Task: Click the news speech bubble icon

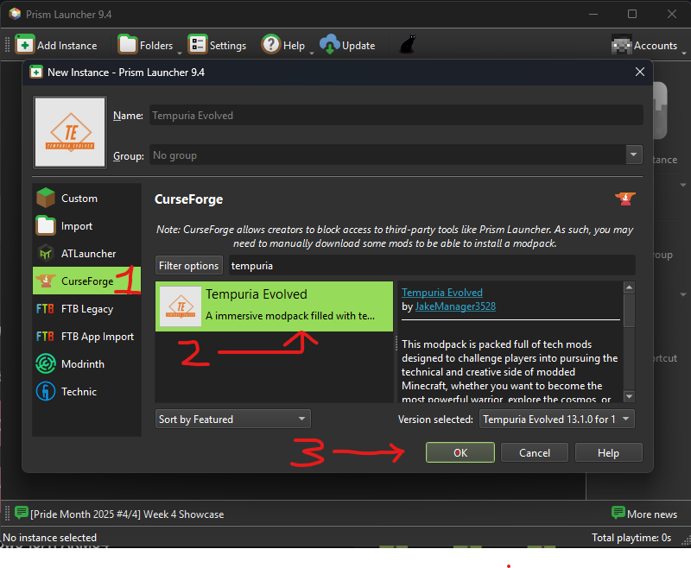Action: click(21, 513)
